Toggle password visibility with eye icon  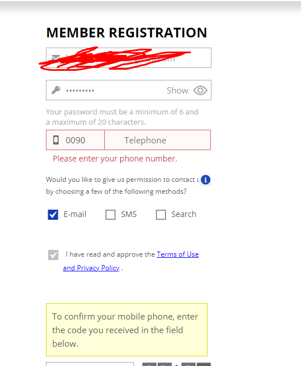click(200, 90)
